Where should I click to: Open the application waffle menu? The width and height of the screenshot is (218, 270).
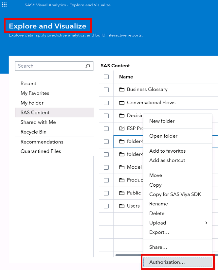click(x=4, y=5)
